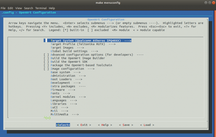Open the Help button at bottom

105,125
